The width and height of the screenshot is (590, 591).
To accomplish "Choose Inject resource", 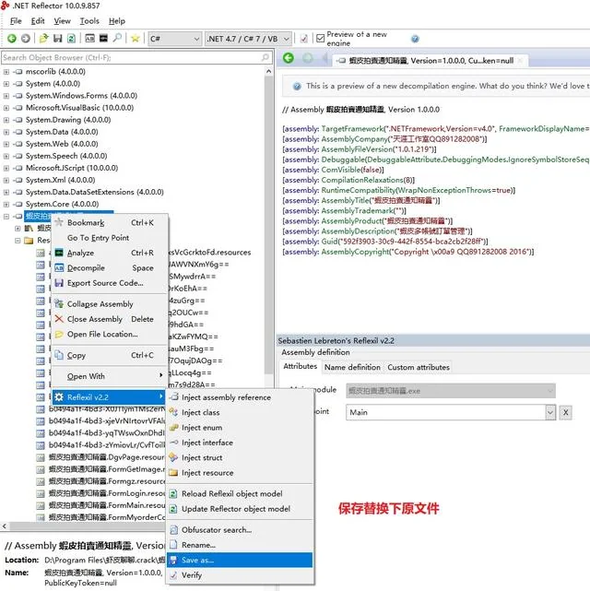I will click(x=240, y=473).
